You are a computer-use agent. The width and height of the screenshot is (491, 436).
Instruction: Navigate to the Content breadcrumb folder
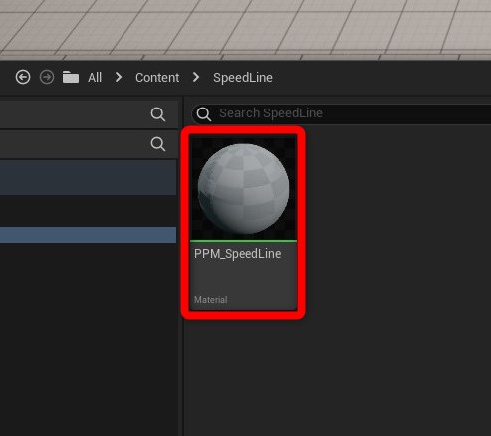[x=157, y=78]
